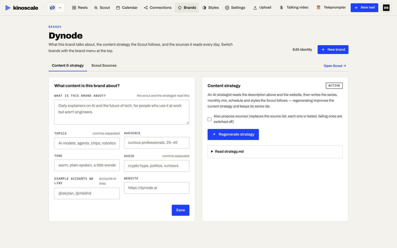Go to Scout in navigation

click(102, 8)
